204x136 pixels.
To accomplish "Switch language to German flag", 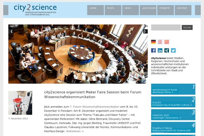I will click(x=153, y=42).
